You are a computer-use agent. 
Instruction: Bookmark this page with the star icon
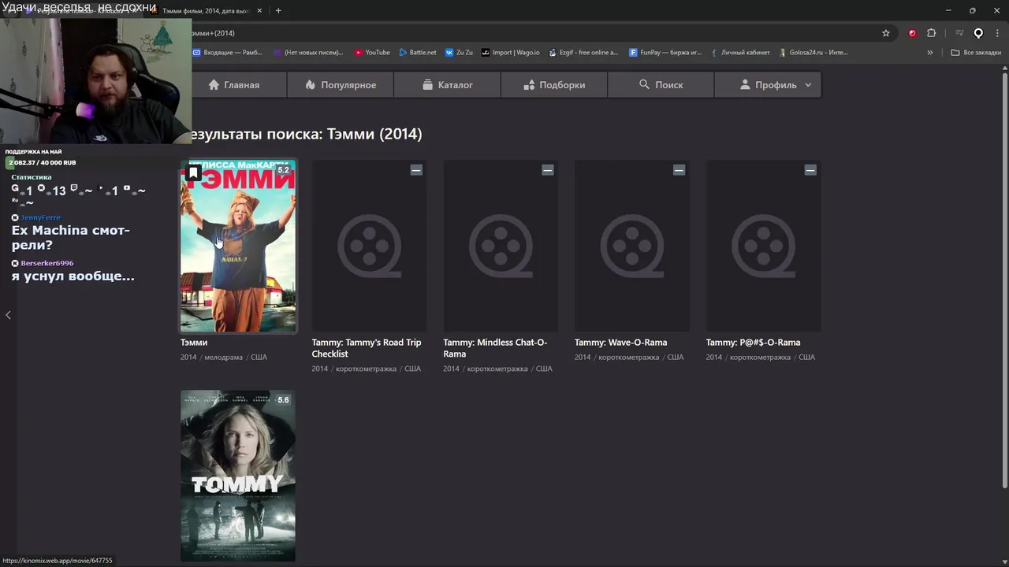[x=886, y=33]
